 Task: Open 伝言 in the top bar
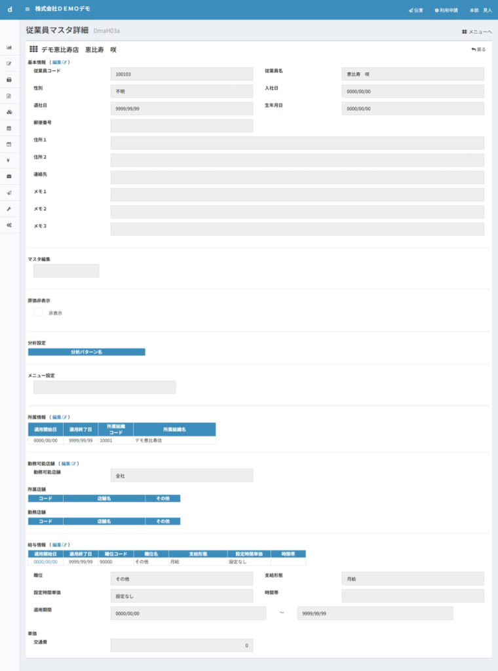point(415,10)
